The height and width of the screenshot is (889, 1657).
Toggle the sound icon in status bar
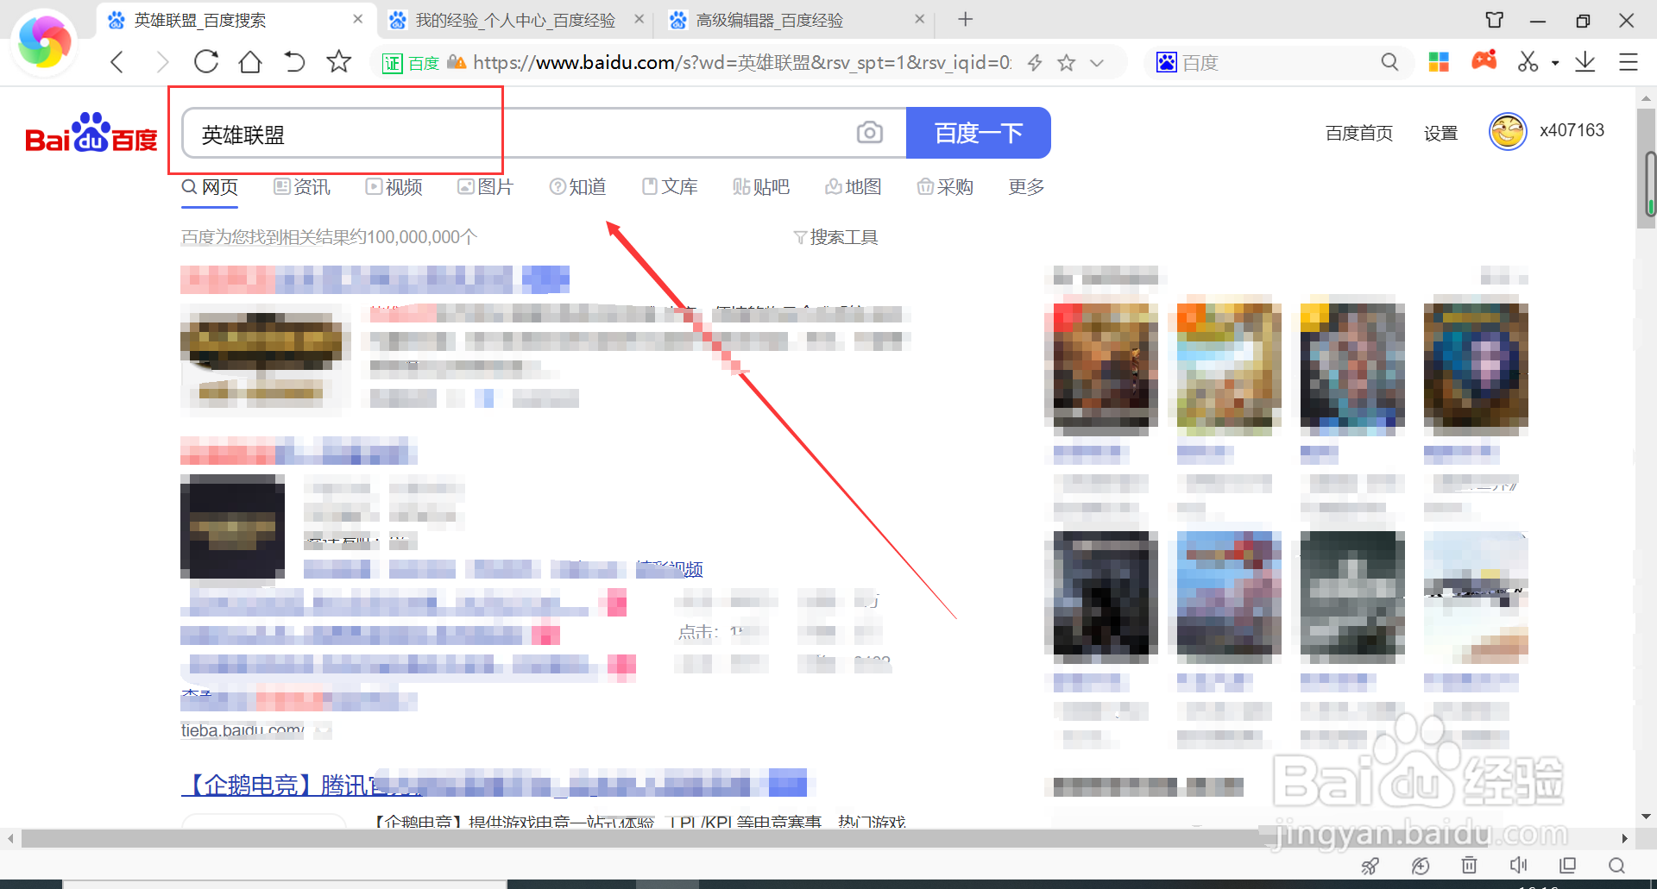pos(1519,865)
